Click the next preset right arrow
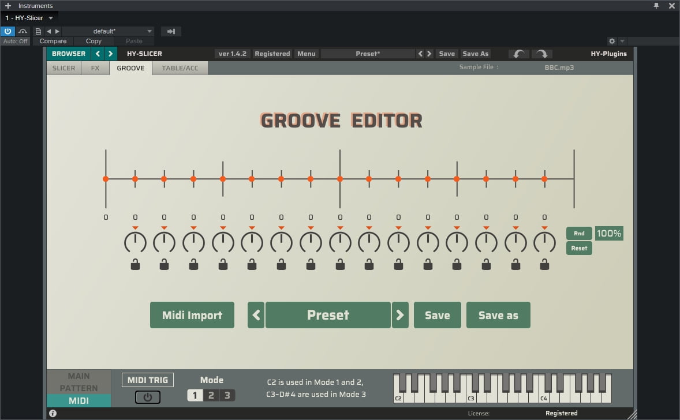 click(x=429, y=53)
